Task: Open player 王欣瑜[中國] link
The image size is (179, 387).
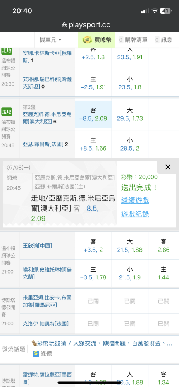Action: (37, 246)
